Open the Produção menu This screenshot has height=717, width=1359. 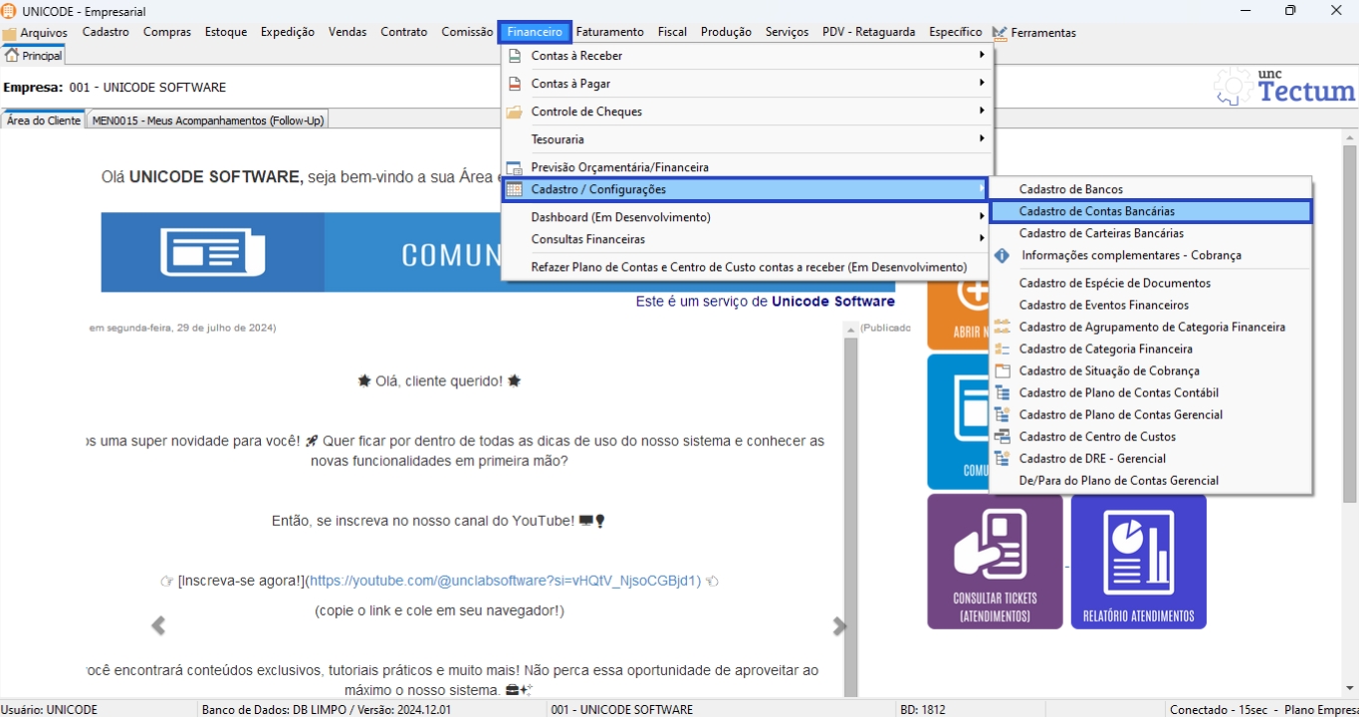[726, 32]
